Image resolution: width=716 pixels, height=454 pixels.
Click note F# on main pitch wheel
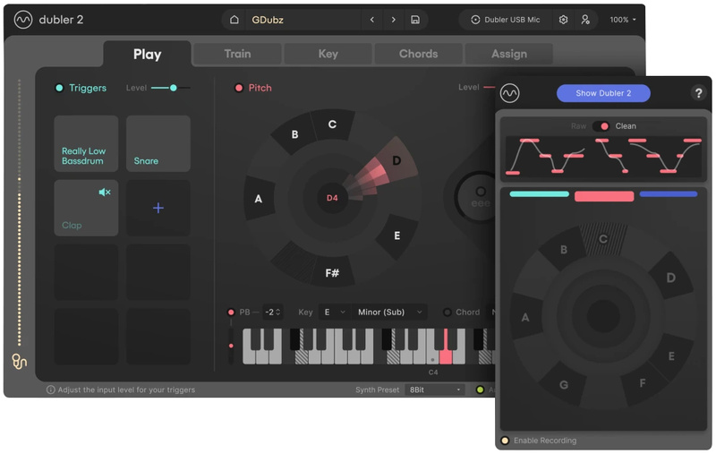click(x=332, y=273)
